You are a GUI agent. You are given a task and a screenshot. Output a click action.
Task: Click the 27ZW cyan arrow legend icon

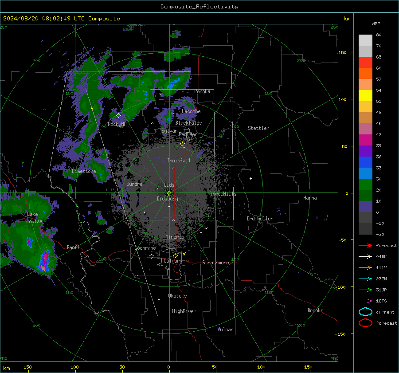(365, 279)
